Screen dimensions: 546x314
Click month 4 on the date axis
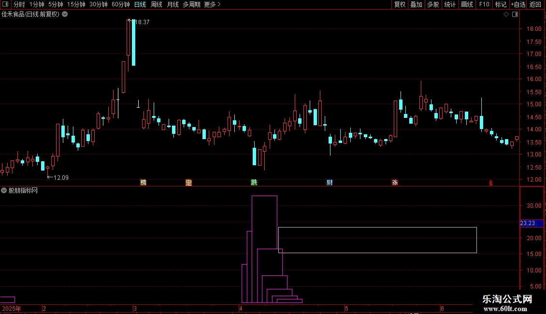tap(241, 308)
